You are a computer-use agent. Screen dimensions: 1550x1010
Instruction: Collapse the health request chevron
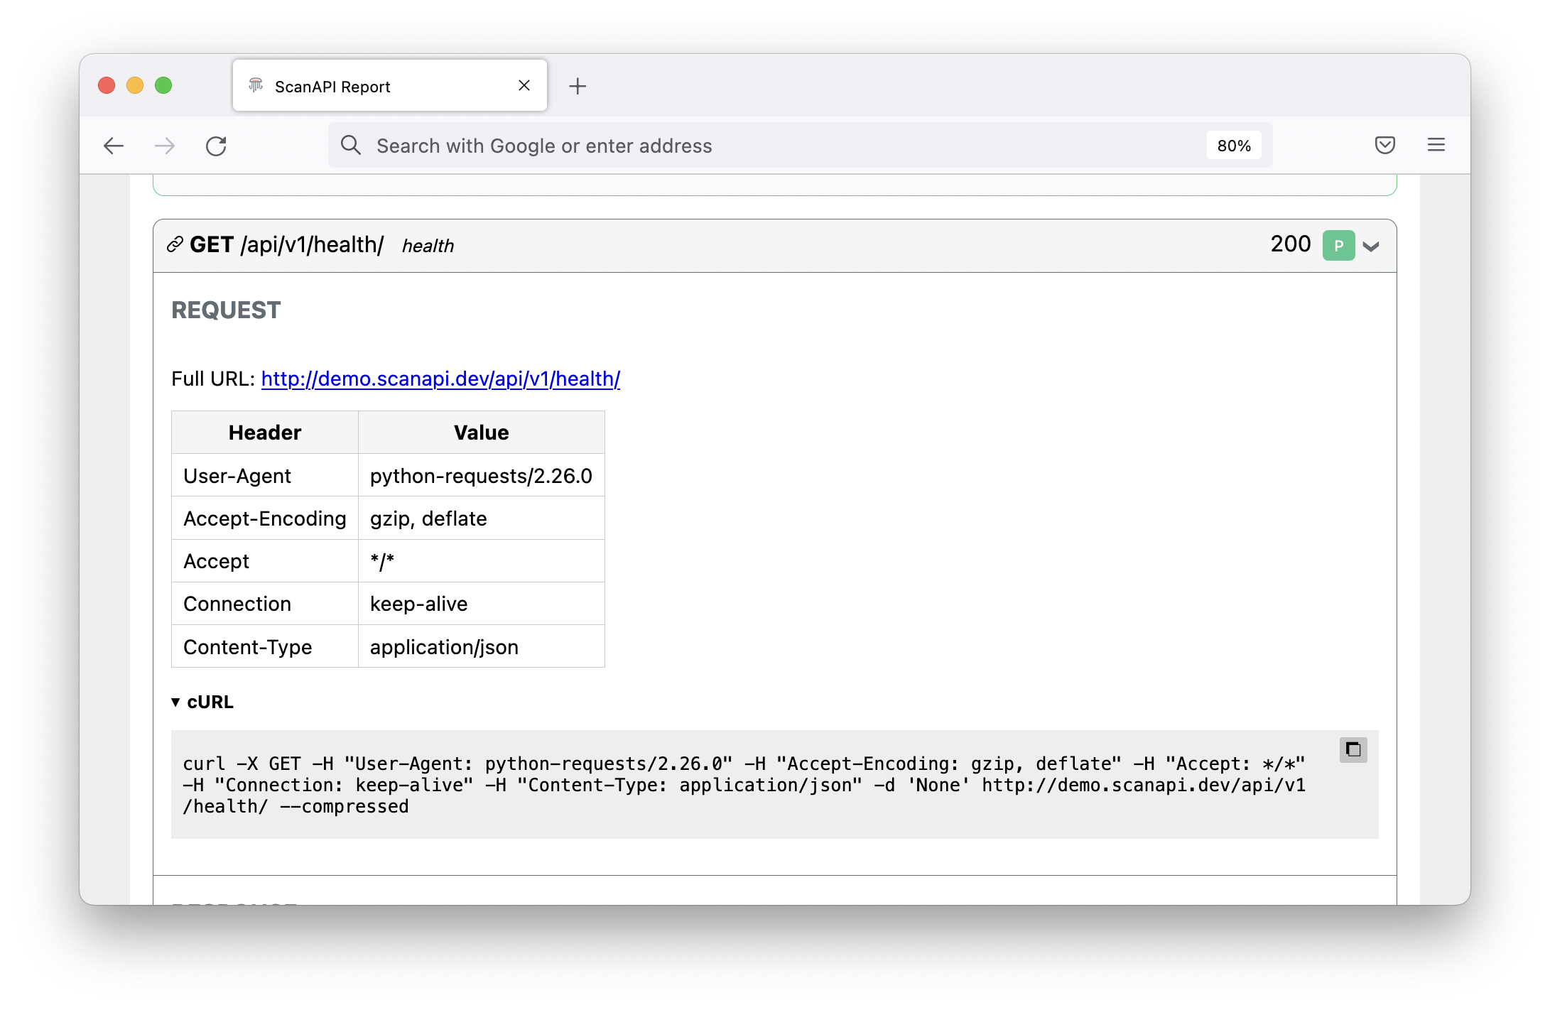coord(1371,246)
